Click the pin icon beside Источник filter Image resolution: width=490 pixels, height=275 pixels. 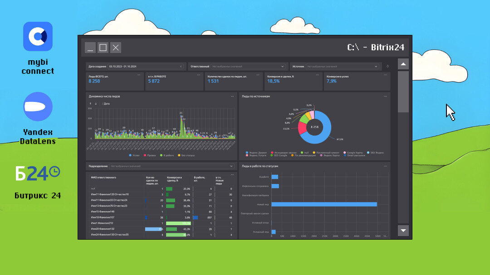pos(387,66)
